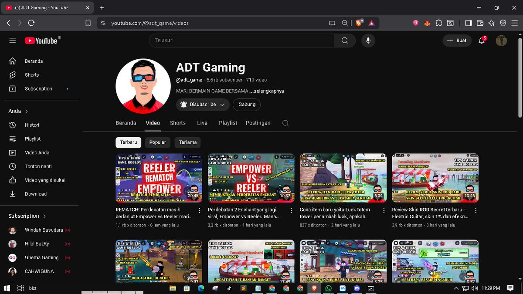The width and height of the screenshot is (523, 294).
Task: Go to YouTube home via logo
Action: pyautogui.click(x=41, y=41)
